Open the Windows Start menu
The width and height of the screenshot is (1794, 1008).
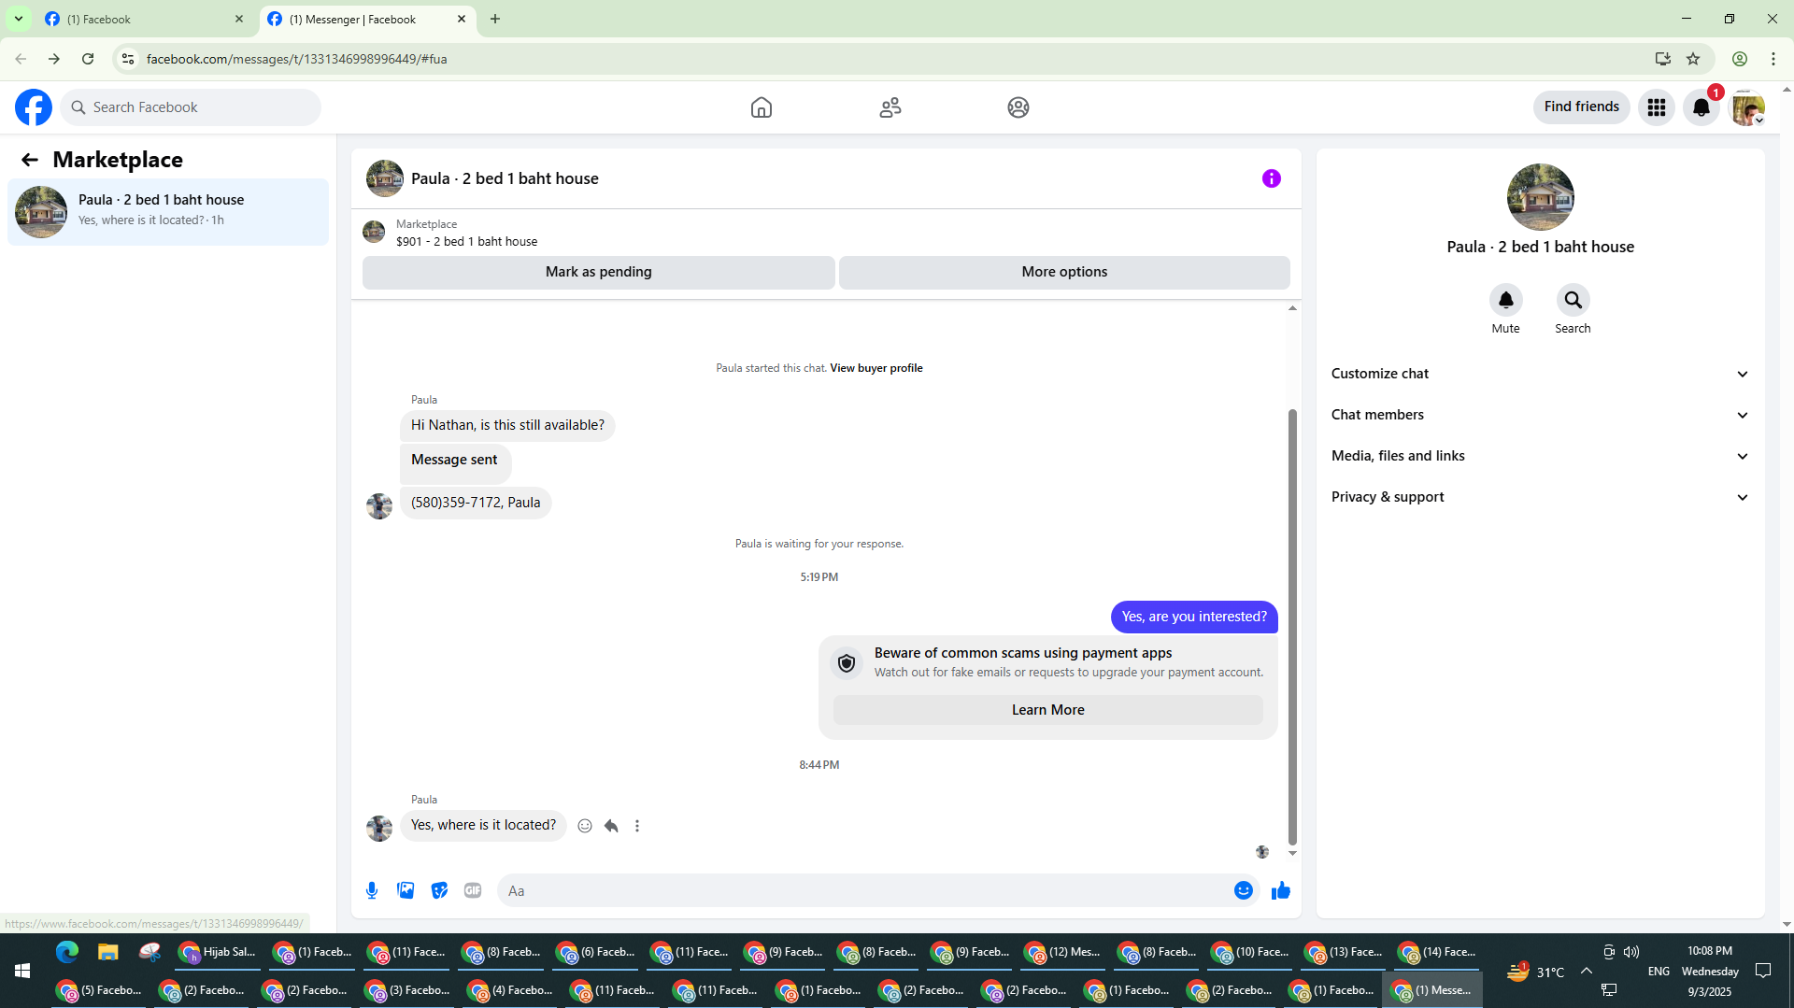[x=22, y=972]
